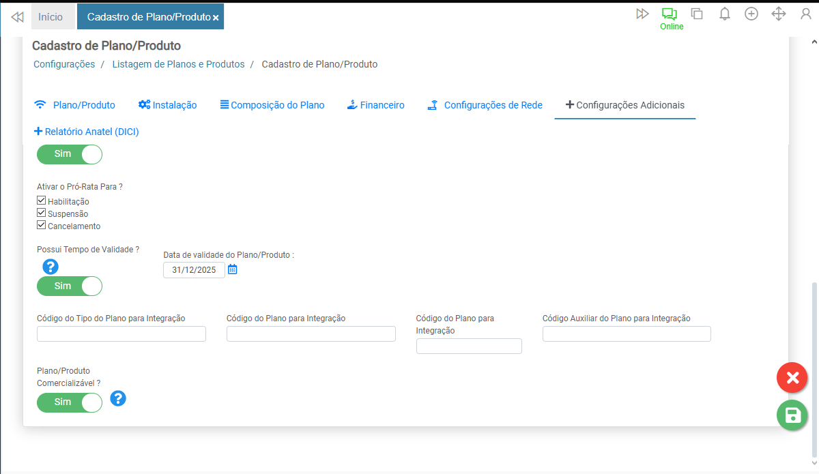Viewport: 819px width, 474px height.
Task: Click the Código Auxiliar do Plano input field
Action: (626, 334)
